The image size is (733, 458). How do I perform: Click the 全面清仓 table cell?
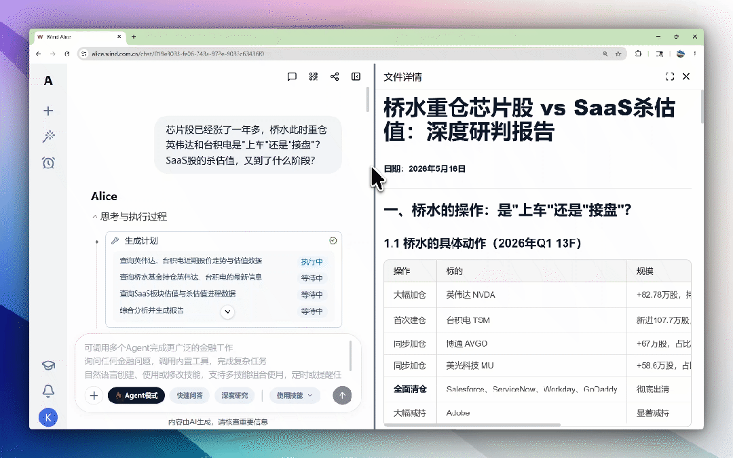[x=410, y=389]
